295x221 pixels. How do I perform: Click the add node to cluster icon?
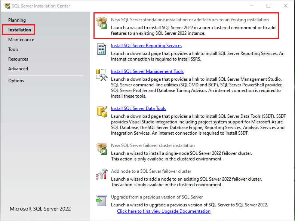pos(102,175)
